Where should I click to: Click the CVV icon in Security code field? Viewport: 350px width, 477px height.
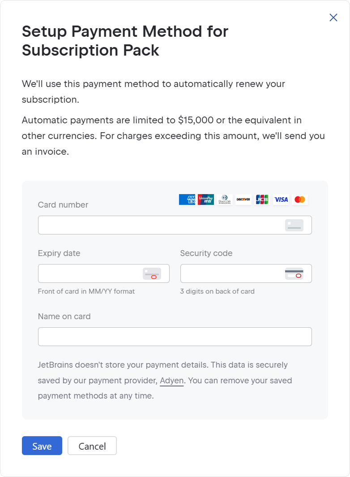pyautogui.click(x=294, y=273)
